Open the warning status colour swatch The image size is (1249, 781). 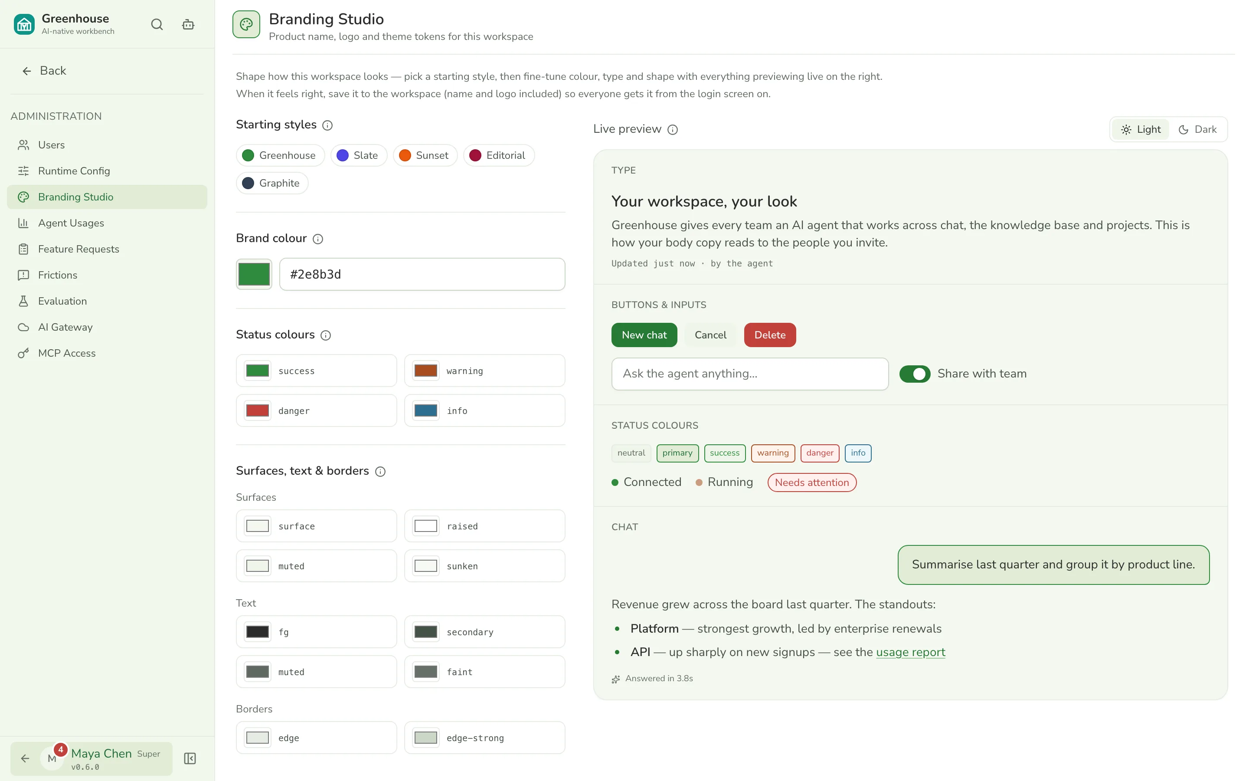426,371
